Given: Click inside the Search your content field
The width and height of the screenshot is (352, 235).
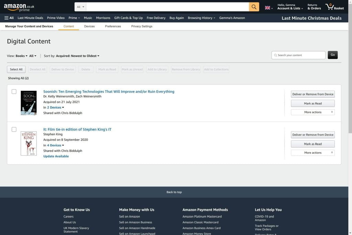Looking at the screenshot, I should (298, 55).
